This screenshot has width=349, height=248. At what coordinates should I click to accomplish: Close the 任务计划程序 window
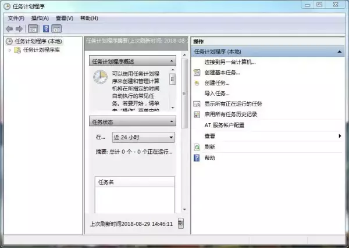point(336,5)
